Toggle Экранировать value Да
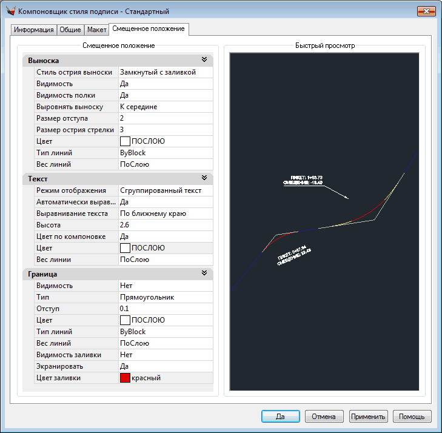The image size is (442, 433). coord(166,366)
